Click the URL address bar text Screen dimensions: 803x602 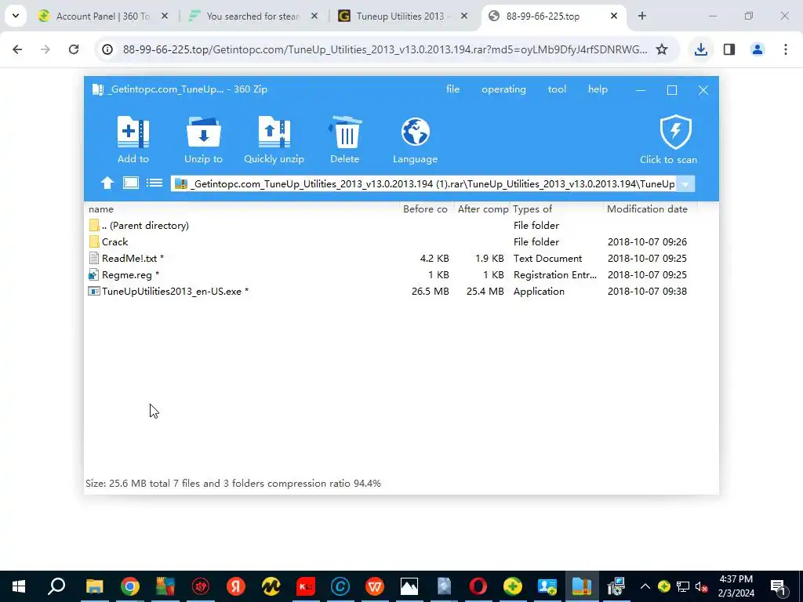pos(385,49)
